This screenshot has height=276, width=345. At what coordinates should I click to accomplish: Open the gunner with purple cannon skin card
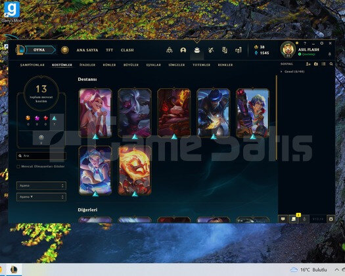[253, 113]
